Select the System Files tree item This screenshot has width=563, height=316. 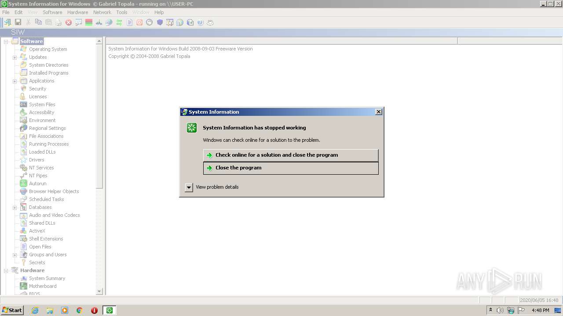pos(42,104)
